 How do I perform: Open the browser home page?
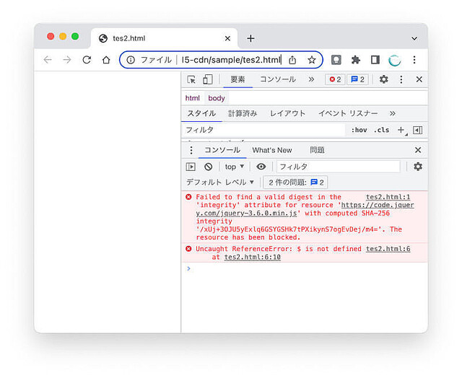coord(106,60)
